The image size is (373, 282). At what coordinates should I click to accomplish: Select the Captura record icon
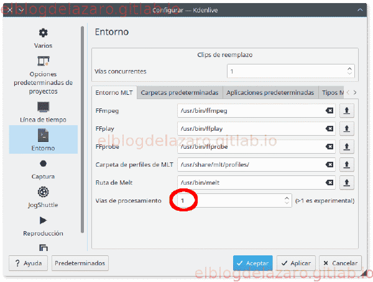point(43,164)
